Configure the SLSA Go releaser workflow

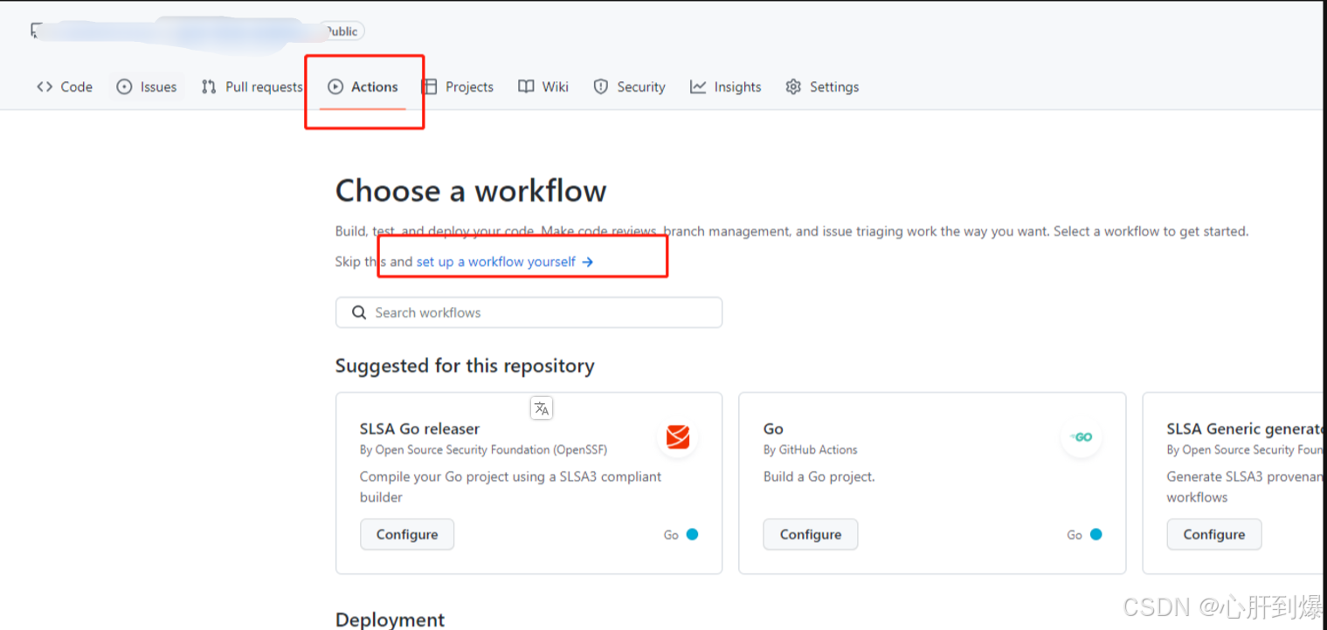(407, 534)
